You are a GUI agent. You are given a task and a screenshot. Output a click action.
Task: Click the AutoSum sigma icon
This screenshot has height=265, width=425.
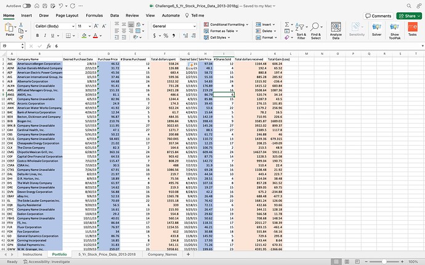(x=287, y=25)
